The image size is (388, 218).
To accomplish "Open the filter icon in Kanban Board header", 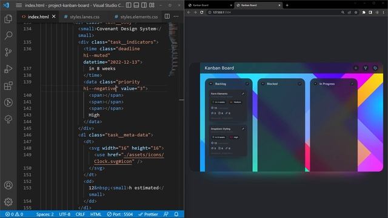I will [366, 68].
